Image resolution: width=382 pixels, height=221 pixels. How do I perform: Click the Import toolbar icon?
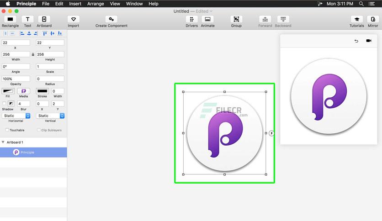(x=73, y=19)
